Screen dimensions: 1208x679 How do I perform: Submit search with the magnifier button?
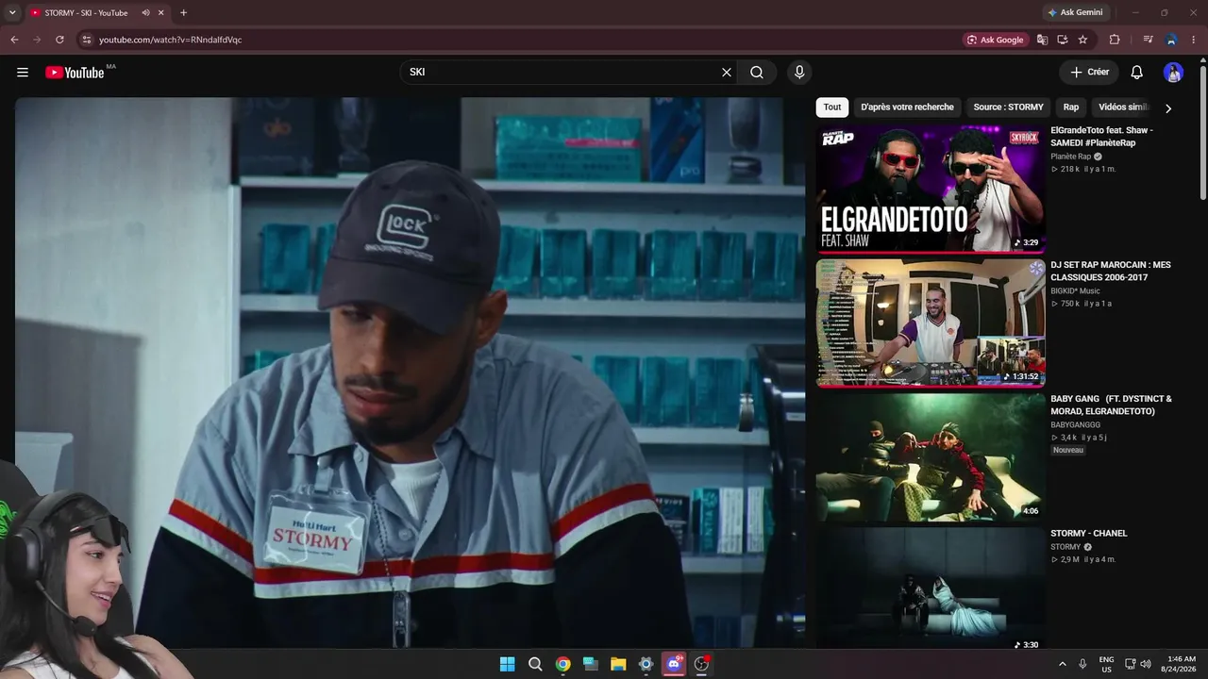757,73
